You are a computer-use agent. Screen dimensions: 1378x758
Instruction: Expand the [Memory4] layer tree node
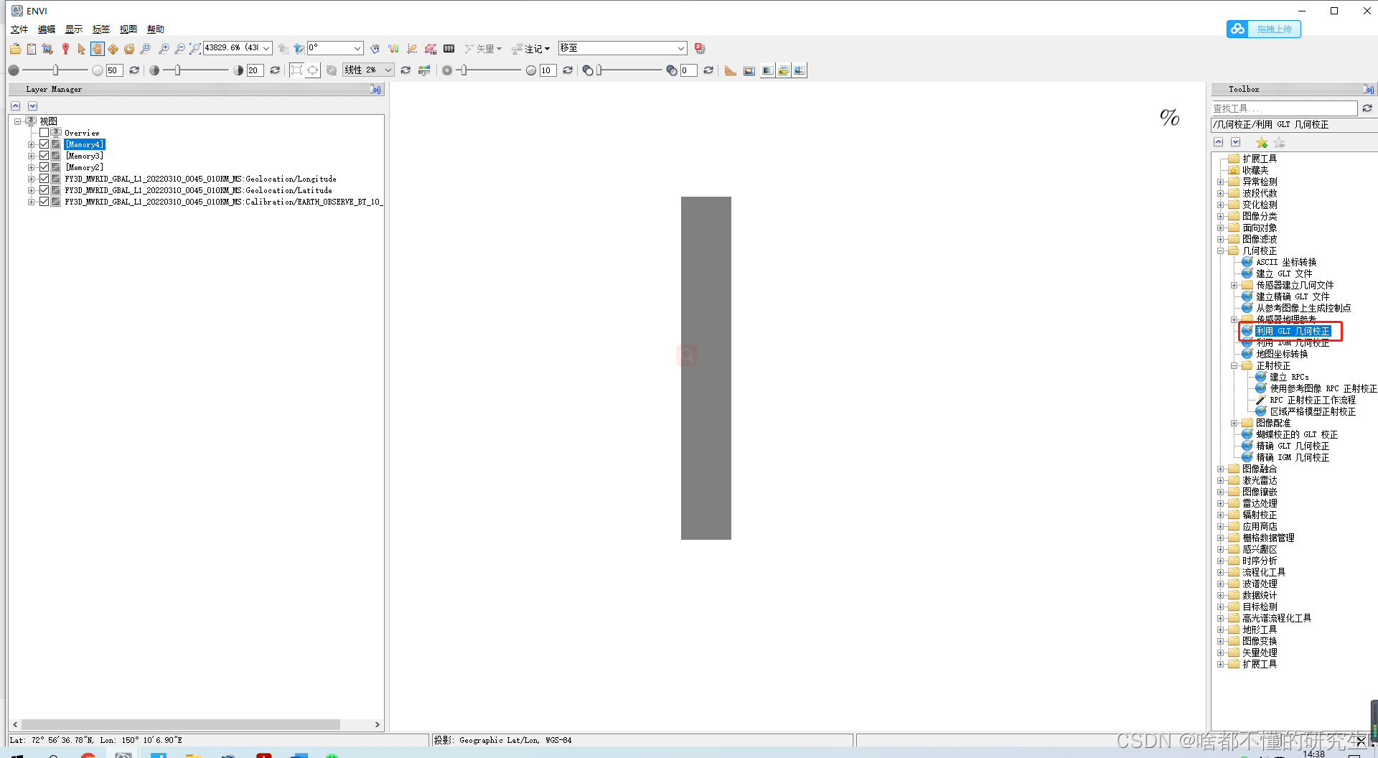(x=31, y=144)
